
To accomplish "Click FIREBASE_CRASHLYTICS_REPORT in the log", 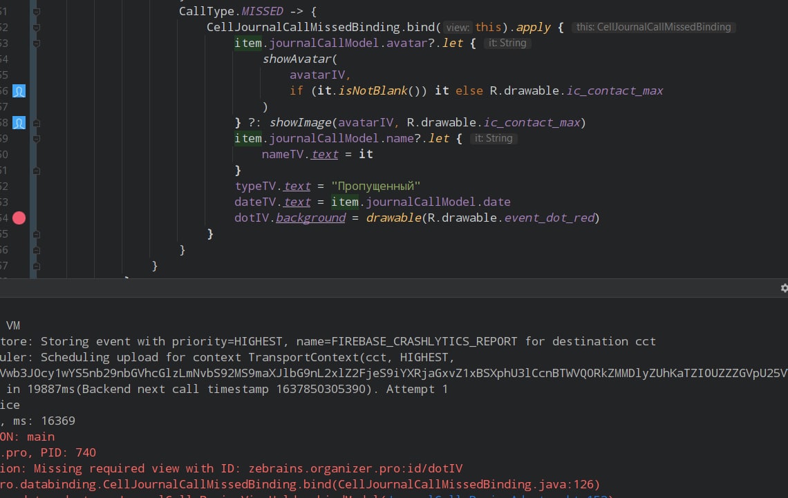I will 424,341.
